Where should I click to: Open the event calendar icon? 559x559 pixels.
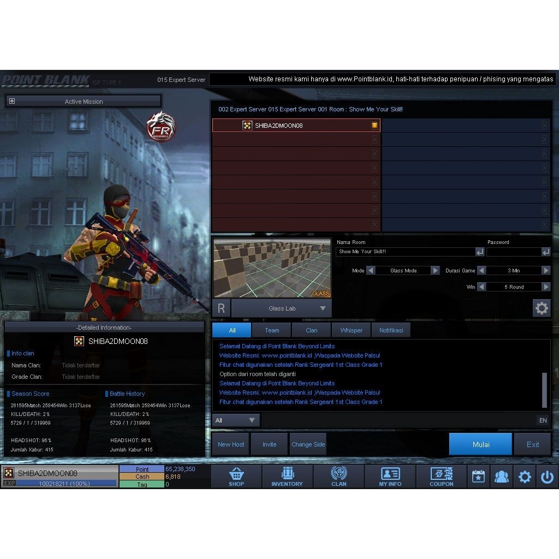tap(478, 477)
